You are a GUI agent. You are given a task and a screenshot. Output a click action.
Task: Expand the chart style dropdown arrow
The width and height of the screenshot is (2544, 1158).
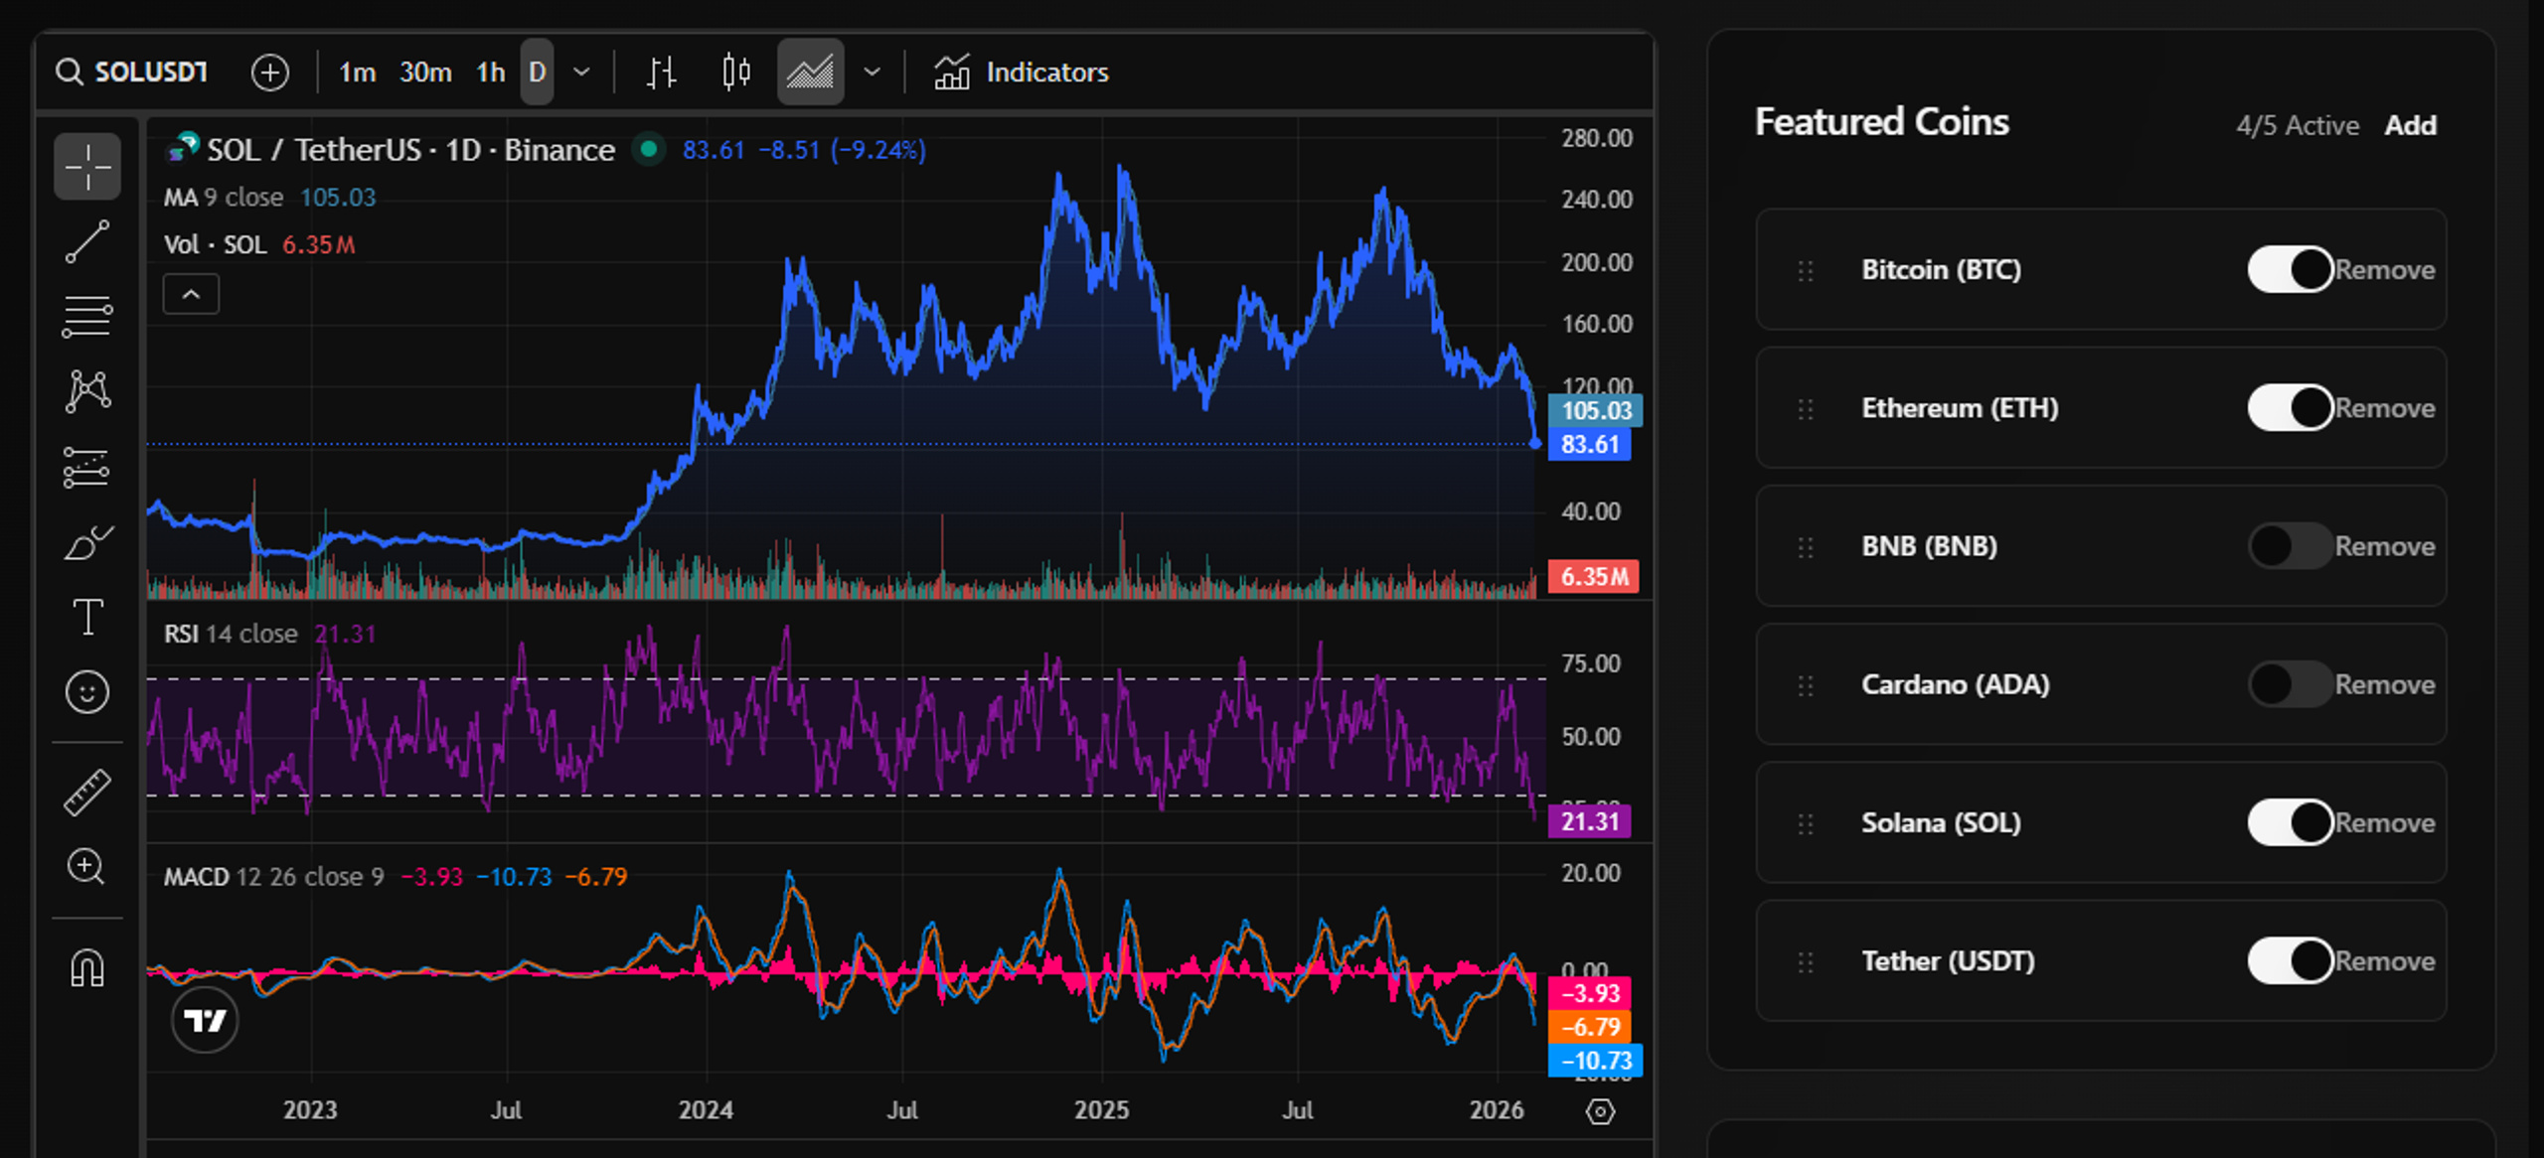(872, 72)
